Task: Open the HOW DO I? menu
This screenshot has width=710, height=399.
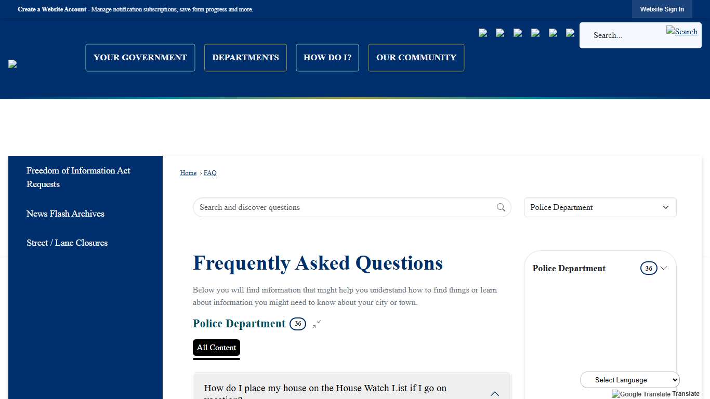Action: tap(327, 57)
